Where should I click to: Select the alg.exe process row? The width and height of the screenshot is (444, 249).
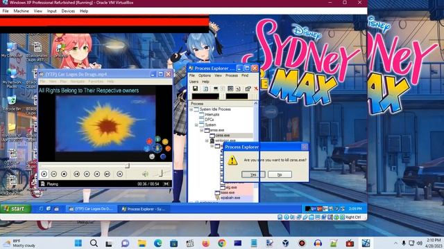coord(237,187)
